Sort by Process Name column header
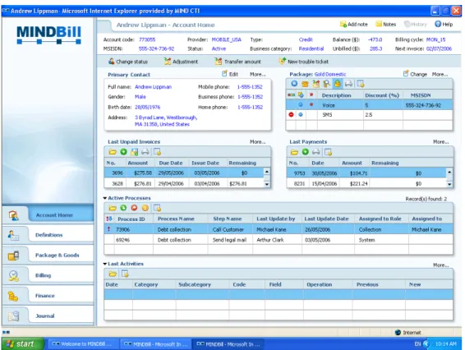Screen dimensions: 465x350 176,219
